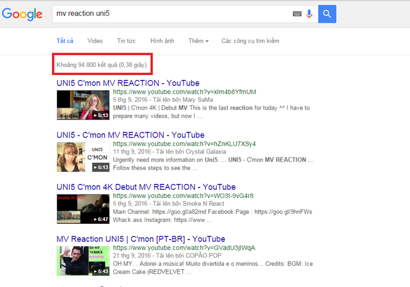Switch to the 'Tin tức' tab
Image resolution: width=410 pixels, height=287 pixels.
(127, 41)
